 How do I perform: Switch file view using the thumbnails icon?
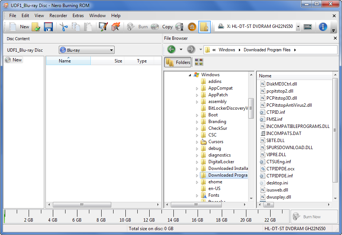pos(199,62)
